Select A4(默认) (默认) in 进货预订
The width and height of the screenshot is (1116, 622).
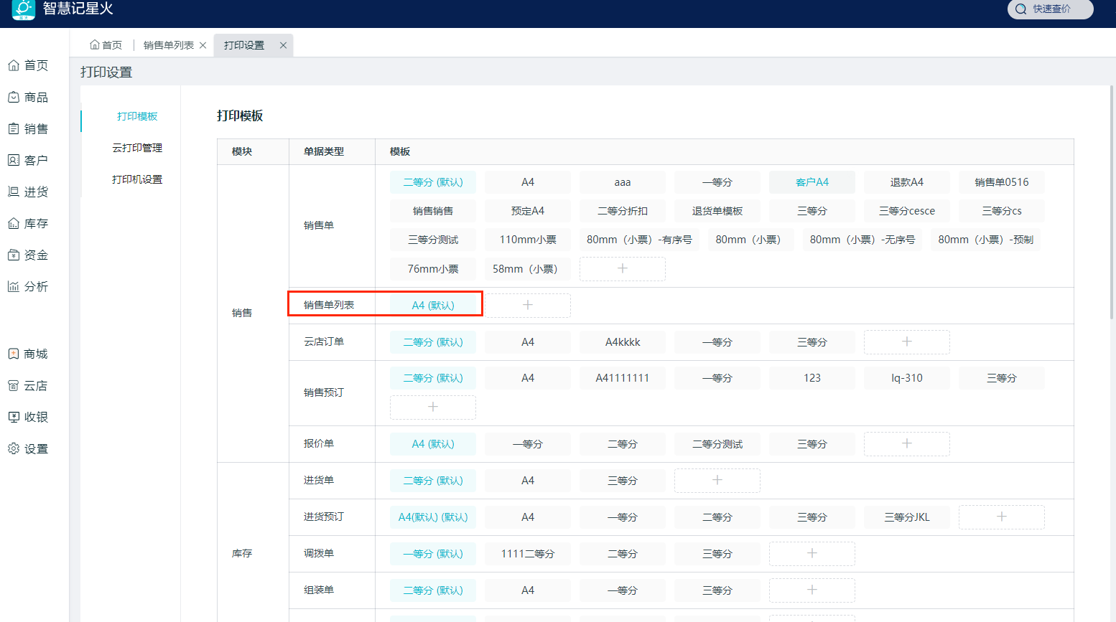click(433, 517)
